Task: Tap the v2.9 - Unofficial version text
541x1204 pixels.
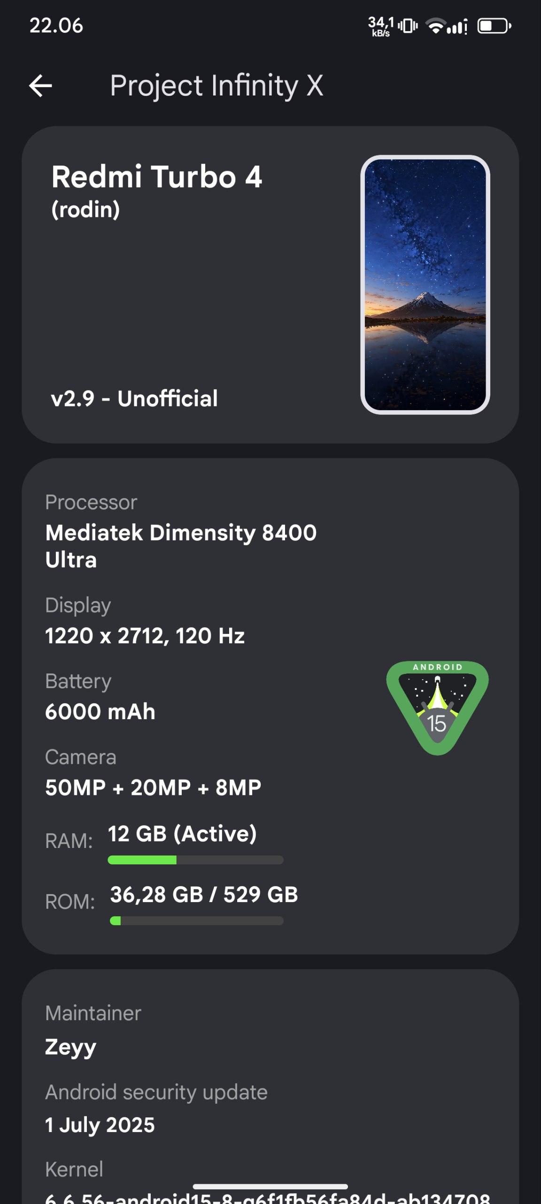Action: pyautogui.click(x=134, y=398)
